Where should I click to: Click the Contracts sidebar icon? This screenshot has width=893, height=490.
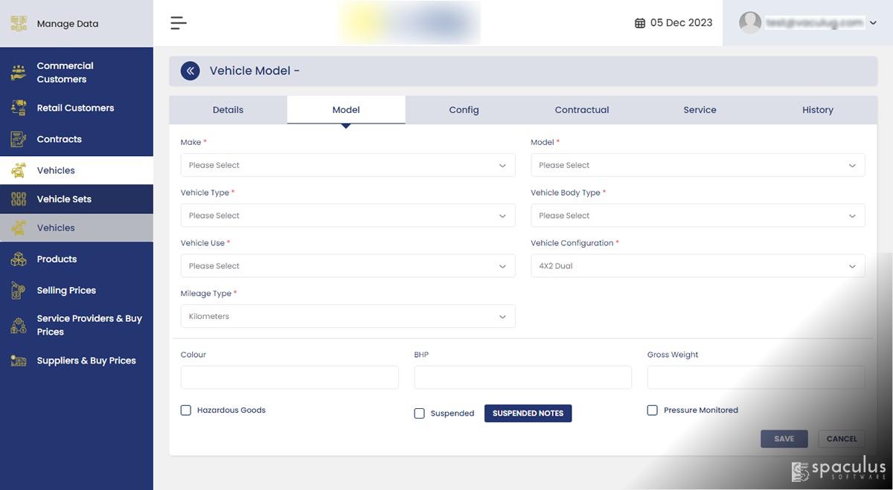pos(19,139)
